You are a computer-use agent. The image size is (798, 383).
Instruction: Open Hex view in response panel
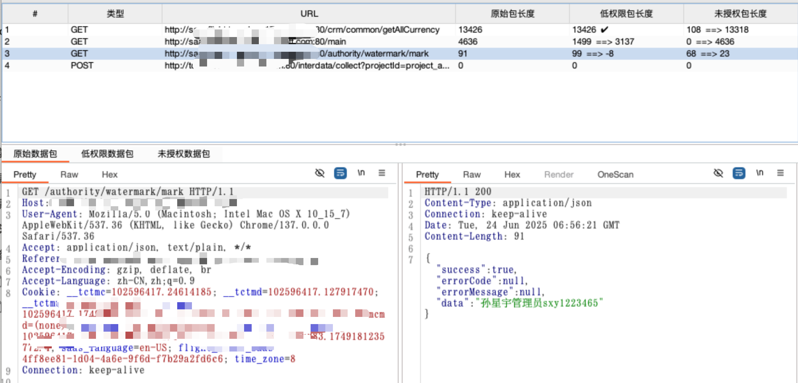coord(512,175)
